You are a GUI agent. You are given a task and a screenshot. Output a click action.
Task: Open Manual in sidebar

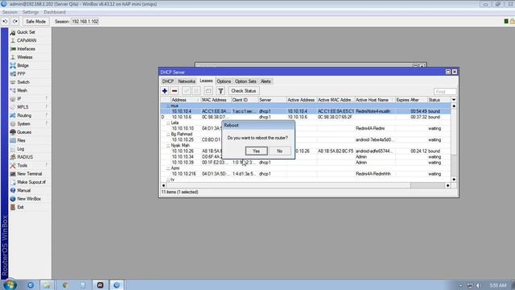(x=23, y=190)
